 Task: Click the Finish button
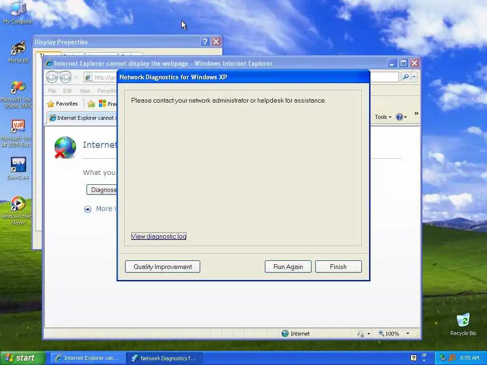click(338, 267)
